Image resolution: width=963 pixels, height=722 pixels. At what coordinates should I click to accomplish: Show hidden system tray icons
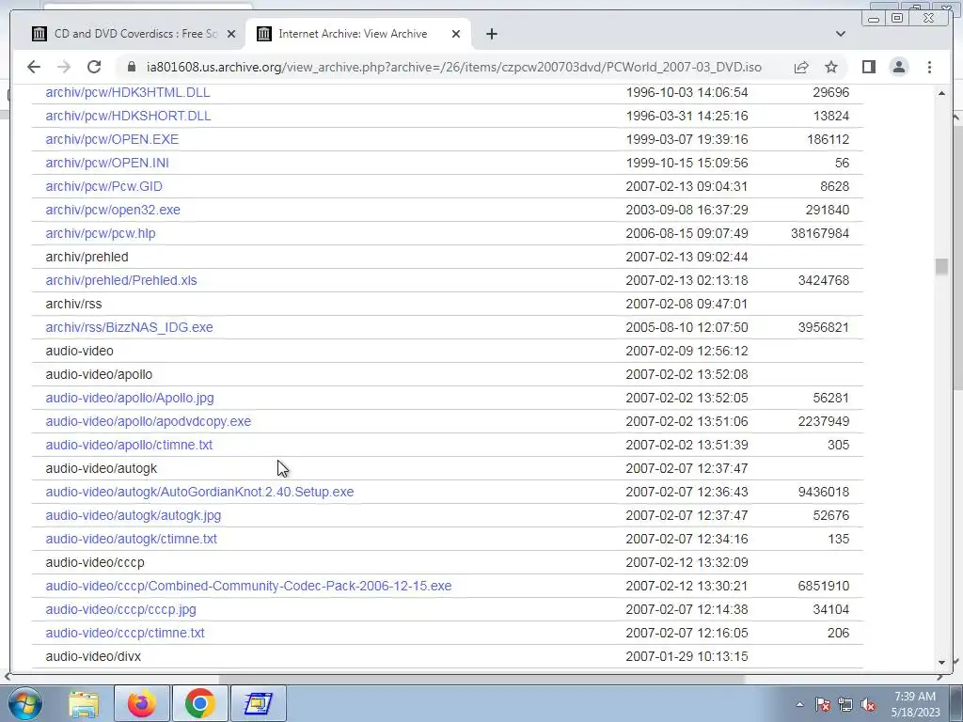(x=799, y=704)
